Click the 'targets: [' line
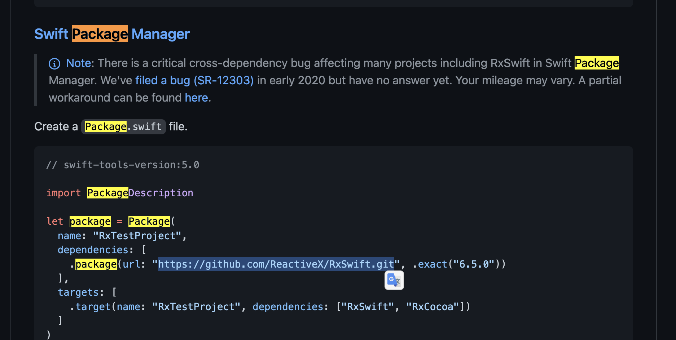This screenshot has height=340, width=676. (87, 292)
